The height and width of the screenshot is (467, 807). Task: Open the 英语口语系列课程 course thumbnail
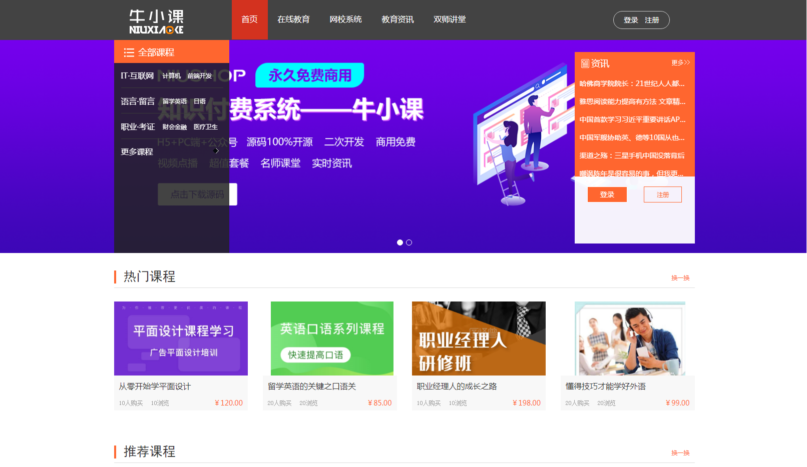tap(332, 338)
